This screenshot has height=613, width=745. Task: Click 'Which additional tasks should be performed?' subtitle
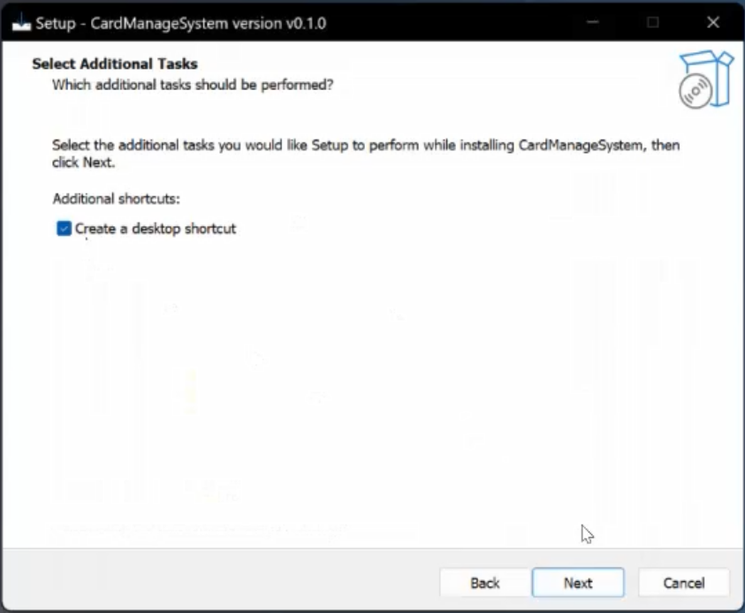(x=193, y=85)
